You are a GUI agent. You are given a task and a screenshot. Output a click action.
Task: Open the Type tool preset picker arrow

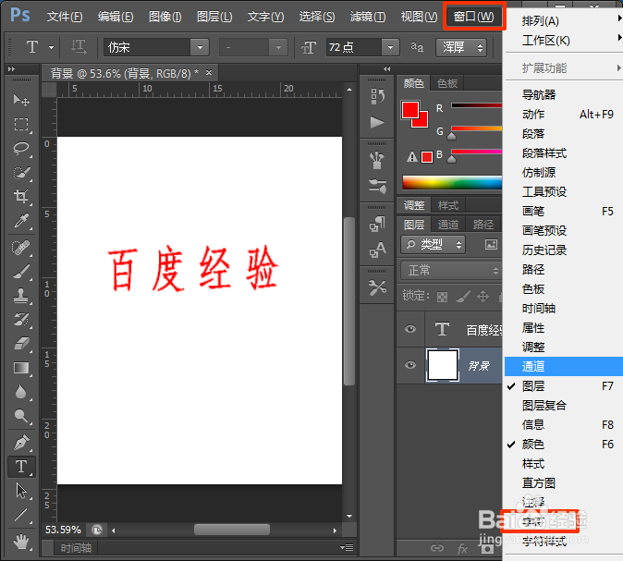click(x=51, y=47)
